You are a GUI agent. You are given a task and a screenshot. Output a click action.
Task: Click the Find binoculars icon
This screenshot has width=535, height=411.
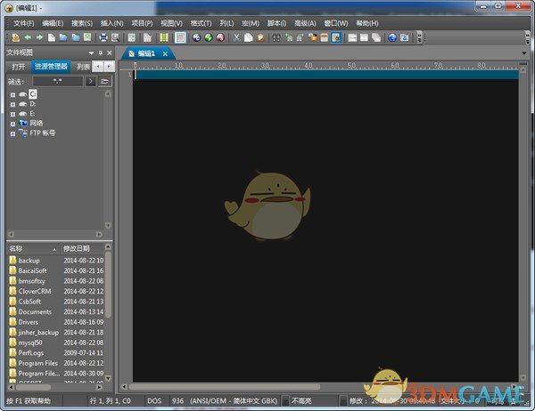pos(278,37)
